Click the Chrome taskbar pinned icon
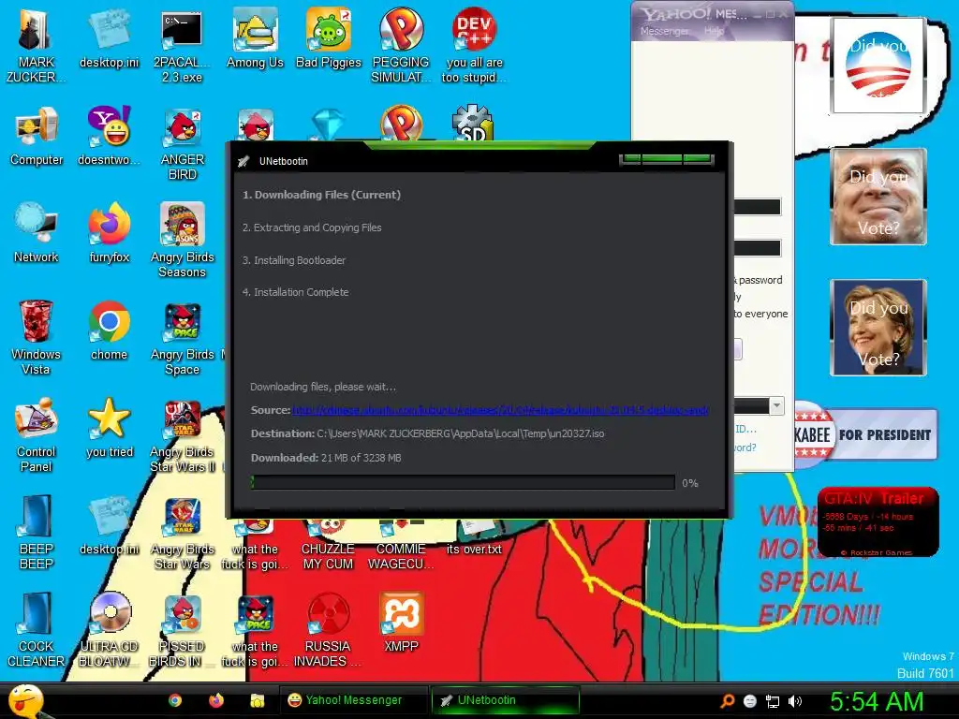Viewport: 959px width, 719px height. (175, 700)
